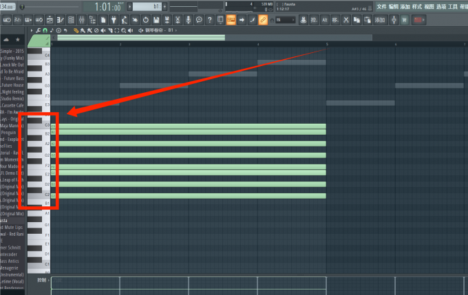
Task: Open the circular arrow undo history icon
Action: pyautogui.click(x=146, y=20)
